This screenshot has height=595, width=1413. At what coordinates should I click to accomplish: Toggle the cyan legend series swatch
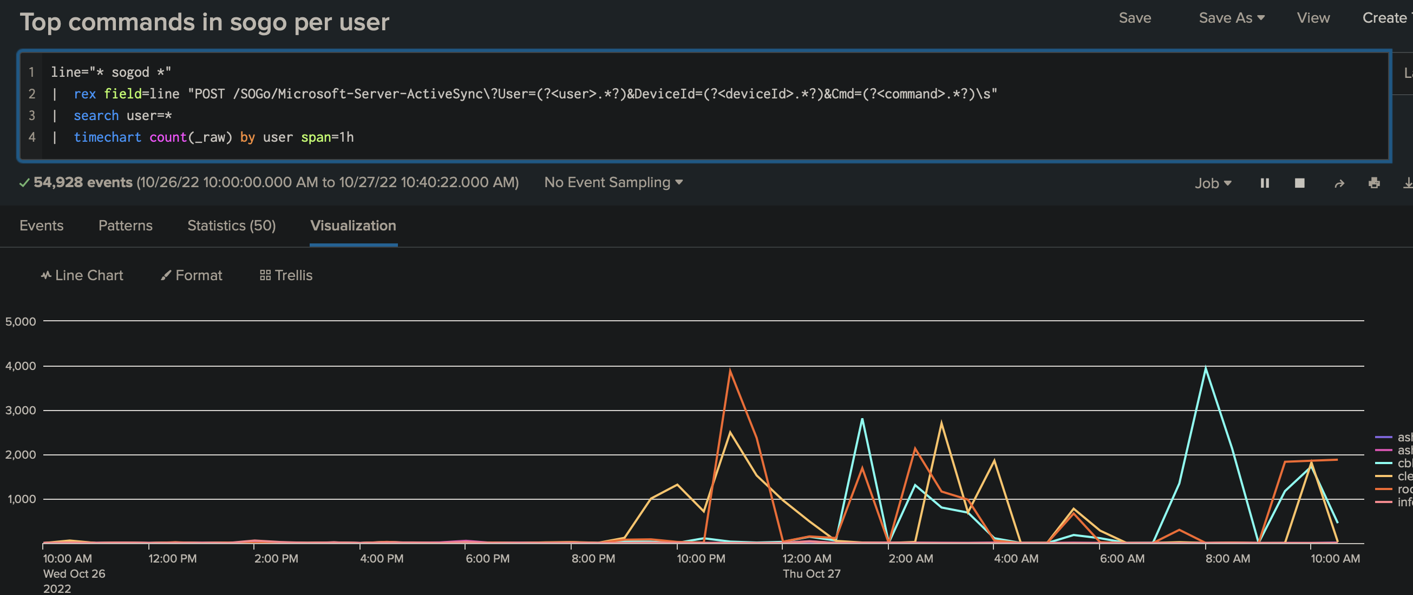click(1383, 463)
